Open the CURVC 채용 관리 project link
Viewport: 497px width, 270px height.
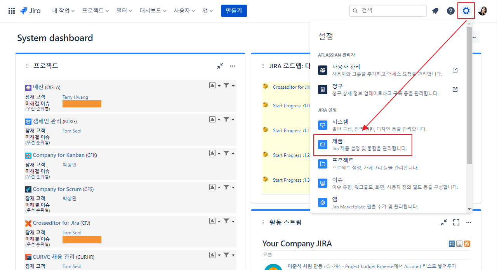(x=54, y=257)
